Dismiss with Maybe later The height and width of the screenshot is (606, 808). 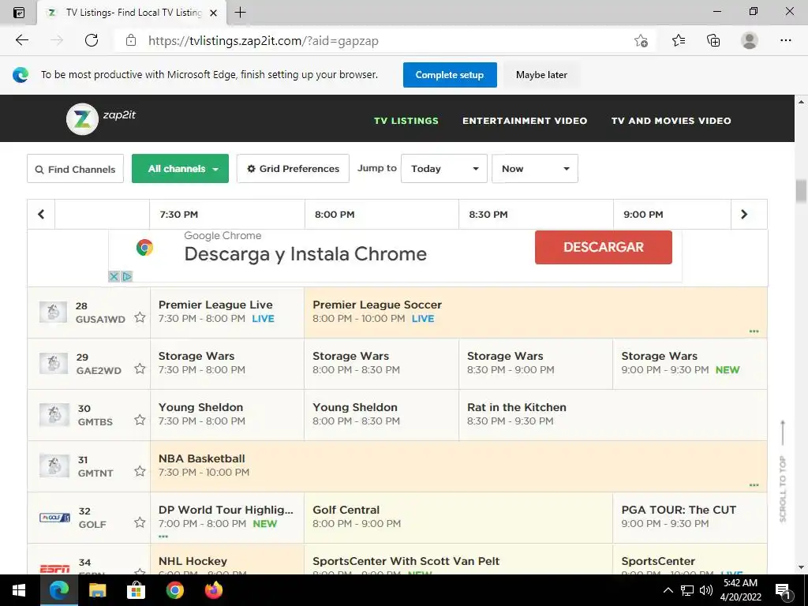coord(541,75)
